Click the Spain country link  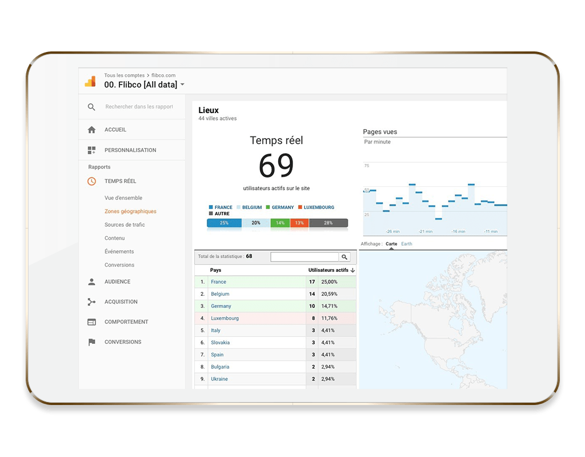pyautogui.click(x=217, y=355)
